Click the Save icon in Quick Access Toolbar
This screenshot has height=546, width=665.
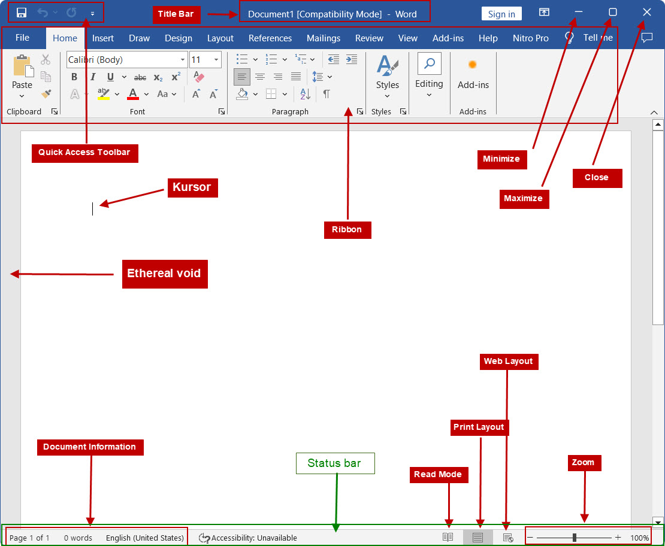coord(22,13)
